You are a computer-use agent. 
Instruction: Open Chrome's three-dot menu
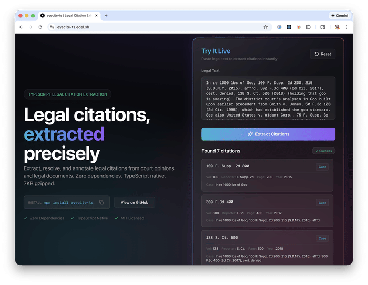point(347,27)
